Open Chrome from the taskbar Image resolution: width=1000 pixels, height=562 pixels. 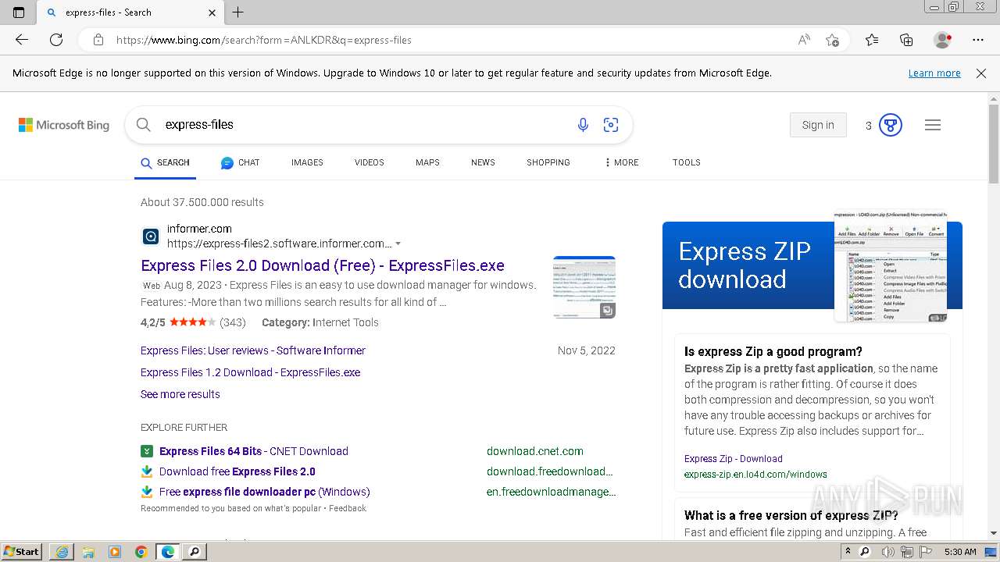(141, 552)
